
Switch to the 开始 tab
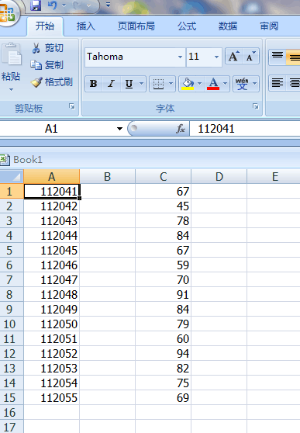pyautogui.click(x=45, y=26)
